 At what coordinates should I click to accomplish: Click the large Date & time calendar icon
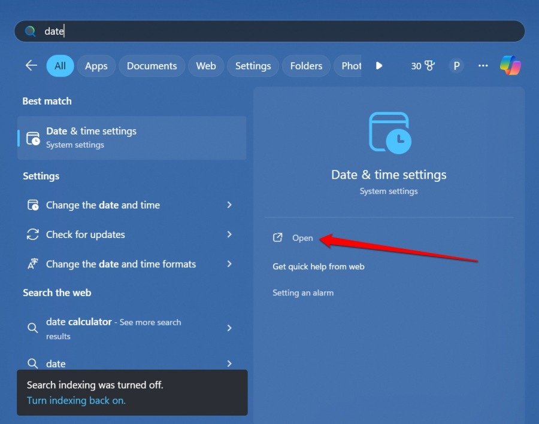coord(389,132)
